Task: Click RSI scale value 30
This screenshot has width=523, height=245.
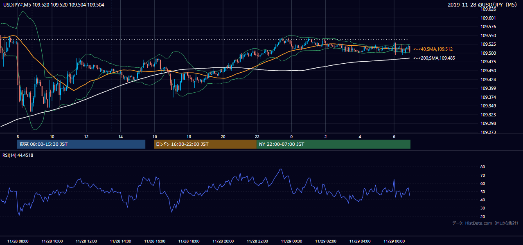Action: pyautogui.click(x=483, y=208)
